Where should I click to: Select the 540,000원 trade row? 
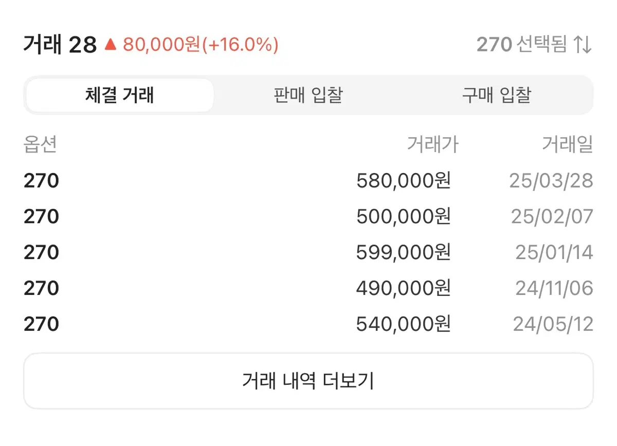pyautogui.click(x=308, y=324)
